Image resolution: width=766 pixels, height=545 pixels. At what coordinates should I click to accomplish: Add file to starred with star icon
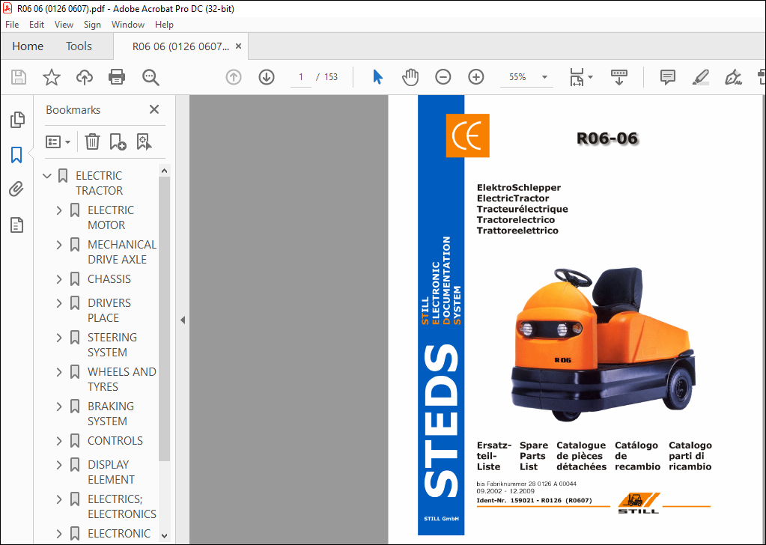click(x=52, y=77)
